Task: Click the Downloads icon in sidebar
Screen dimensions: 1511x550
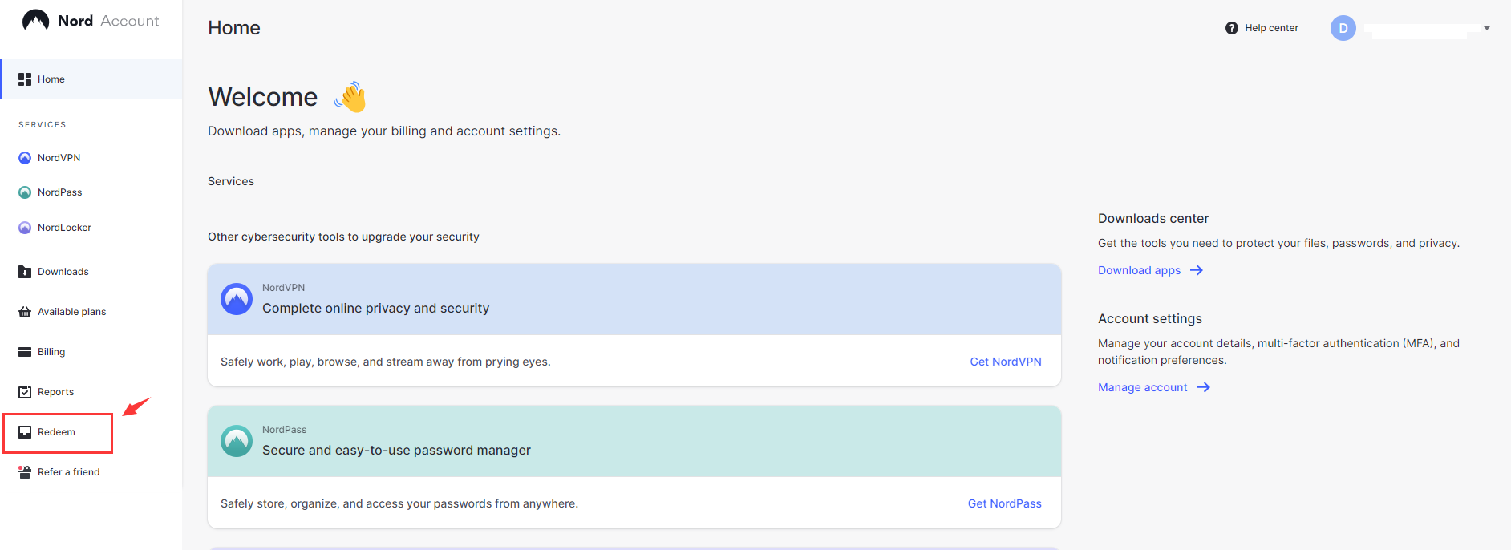Action: click(25, 272)
